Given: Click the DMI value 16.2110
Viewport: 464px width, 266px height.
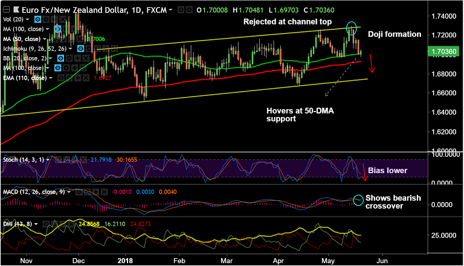Looking at the screenshot, I should click(x=115, y=224).
